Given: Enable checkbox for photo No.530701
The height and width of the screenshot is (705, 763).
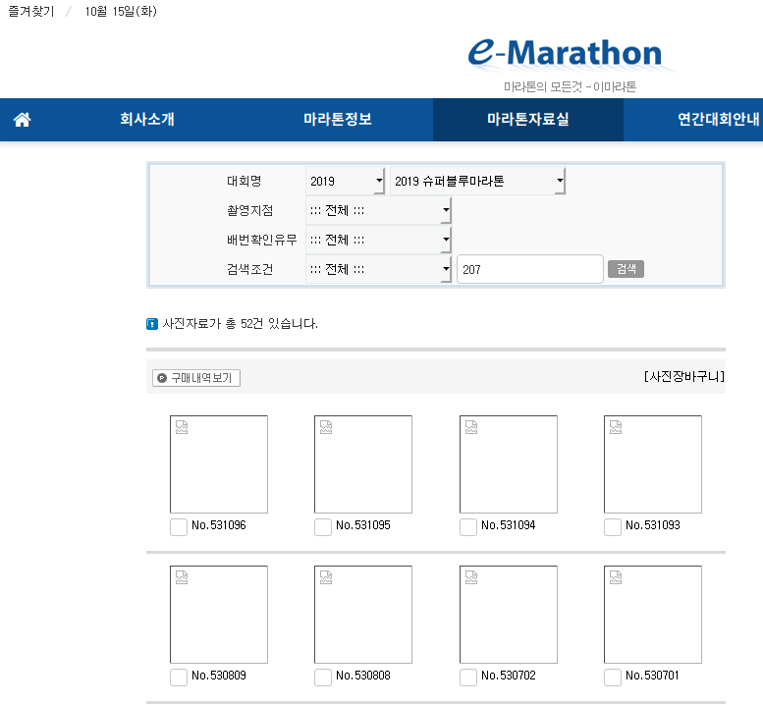Looking at the screenshot, I should 613,677.
